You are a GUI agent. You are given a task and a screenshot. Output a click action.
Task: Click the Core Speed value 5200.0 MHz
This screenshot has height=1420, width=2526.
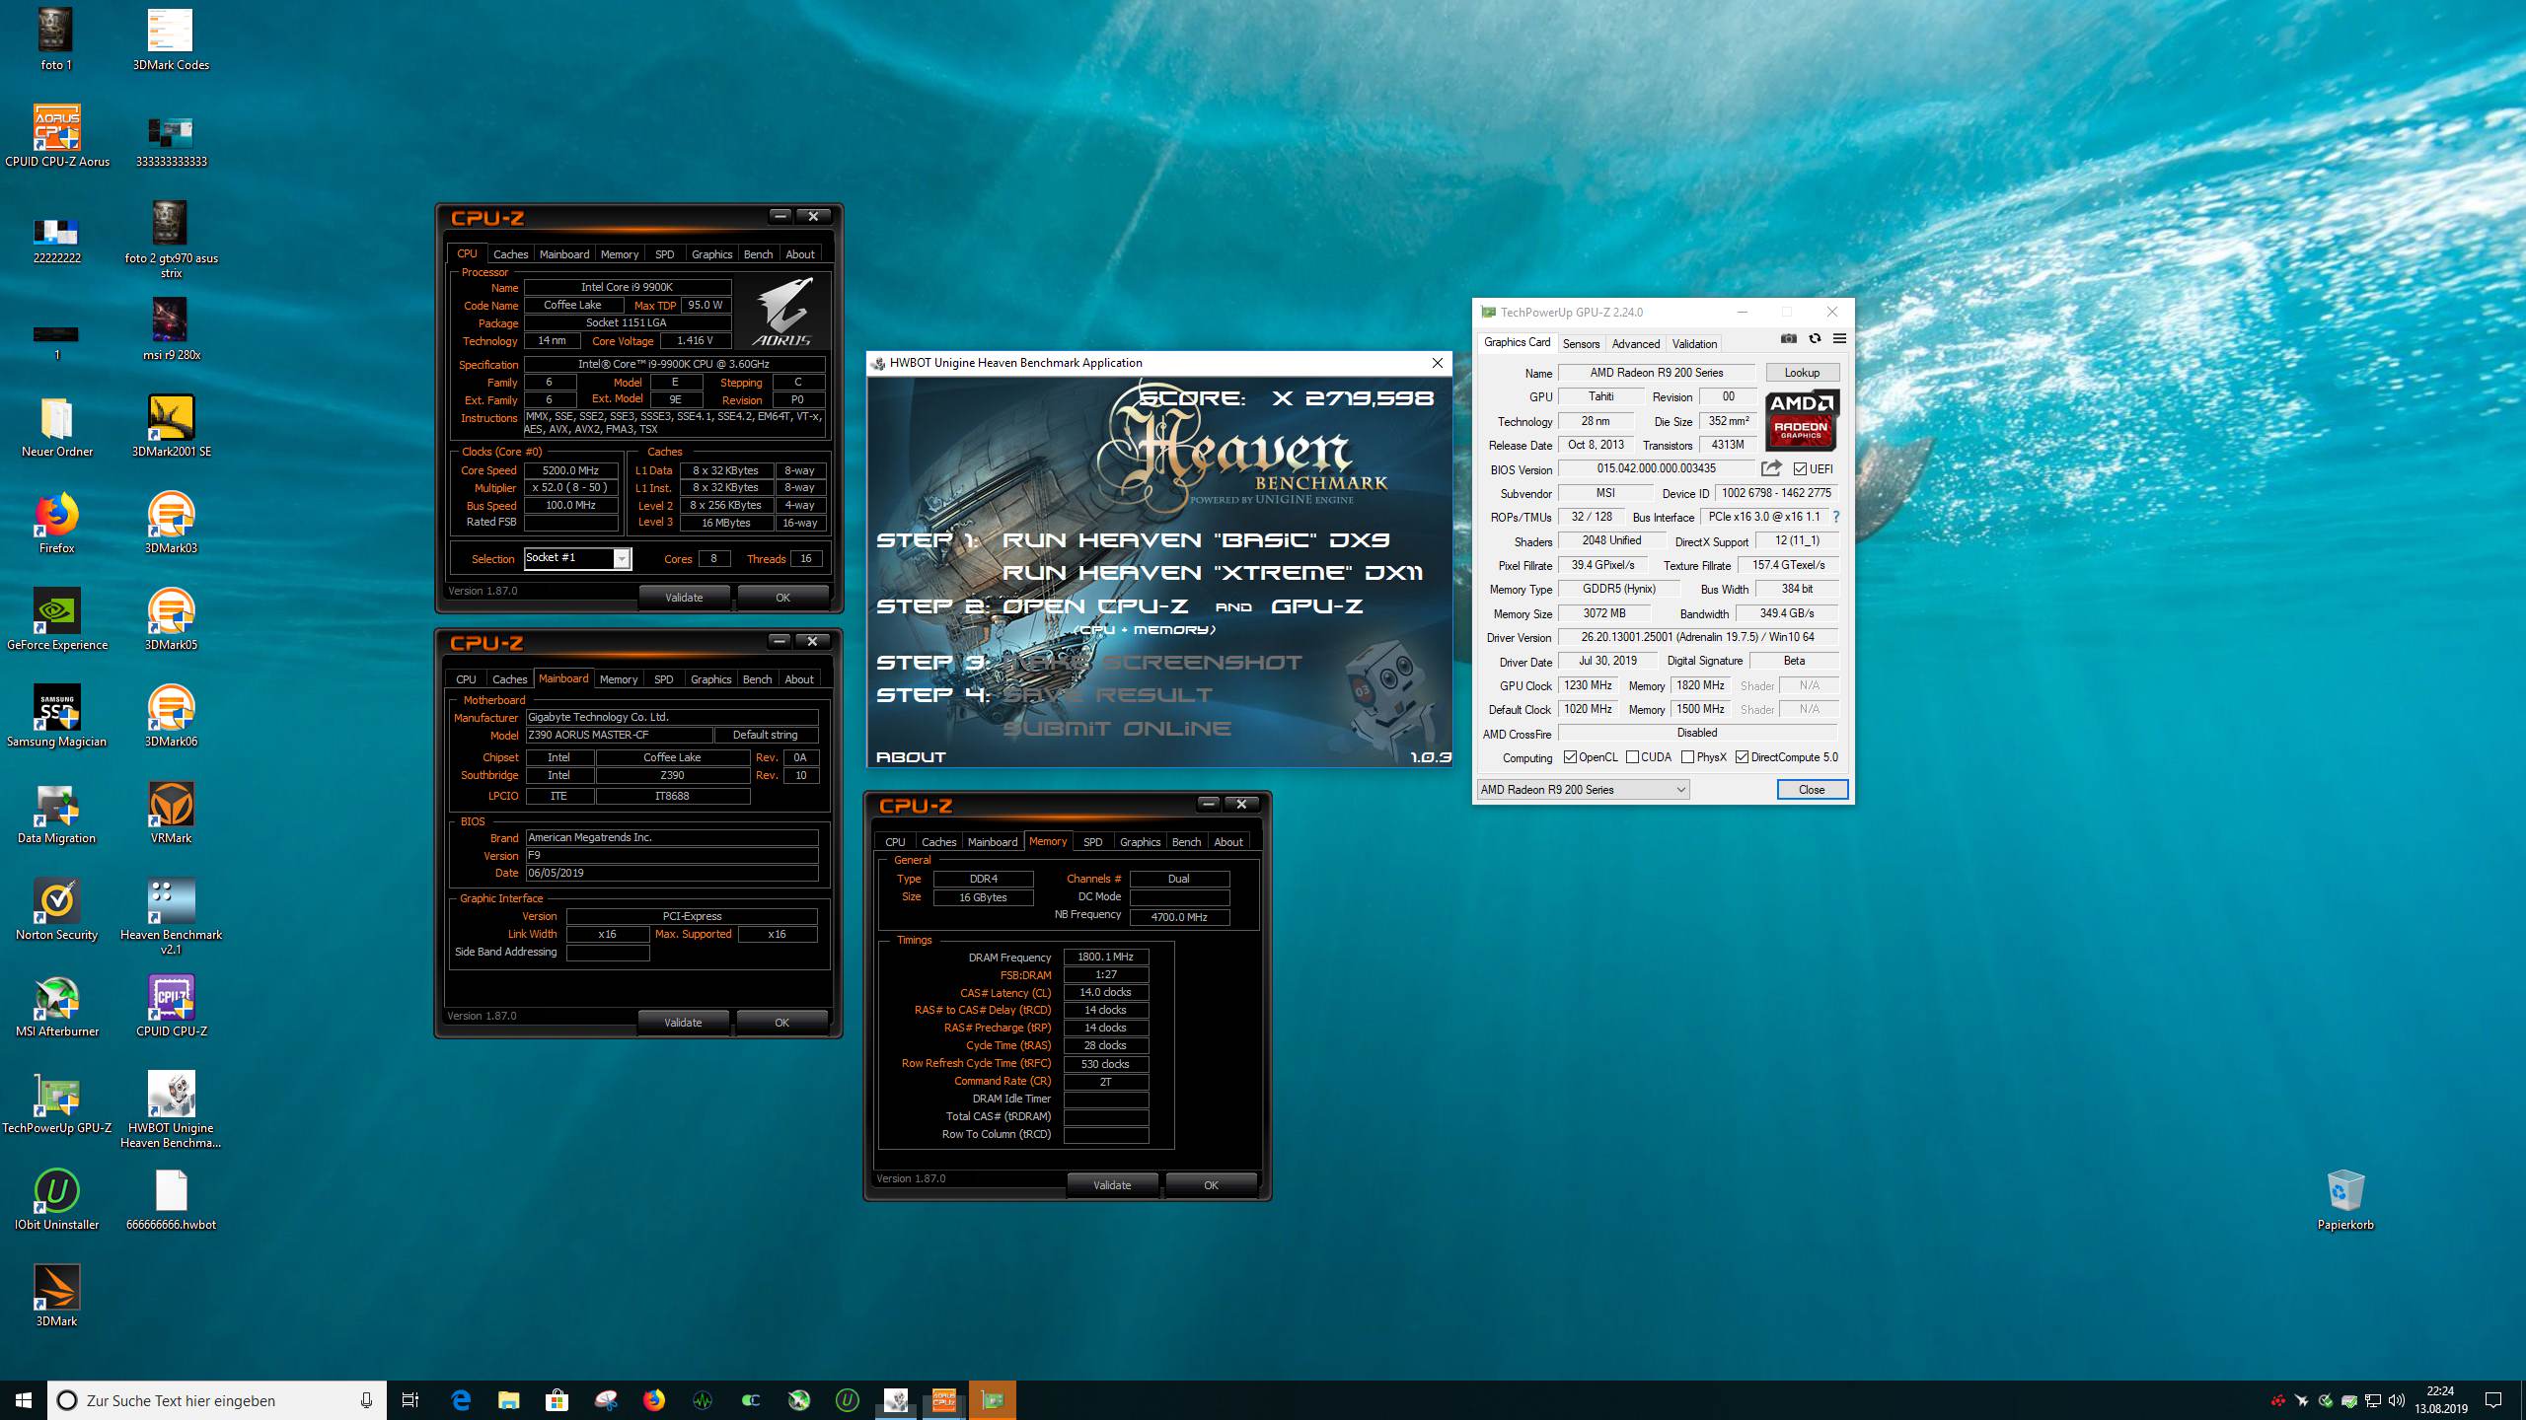[x=570, y=470]
